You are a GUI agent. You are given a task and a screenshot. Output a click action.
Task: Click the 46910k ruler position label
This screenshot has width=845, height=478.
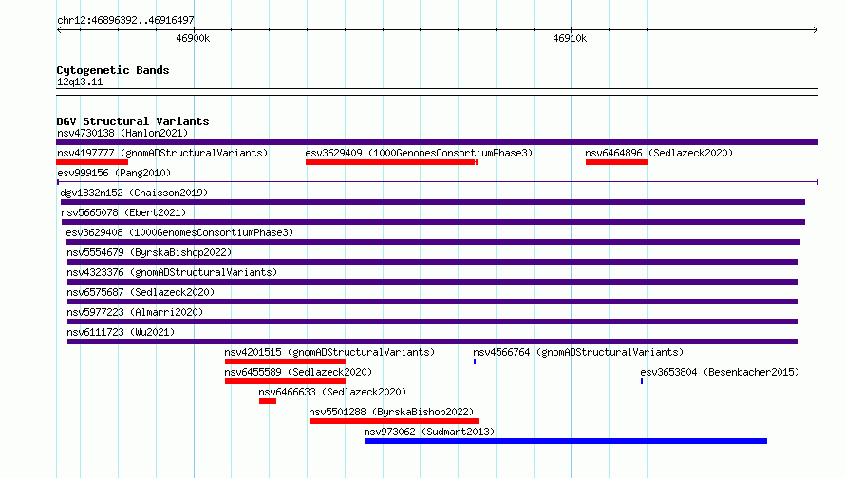pos(570,38)
